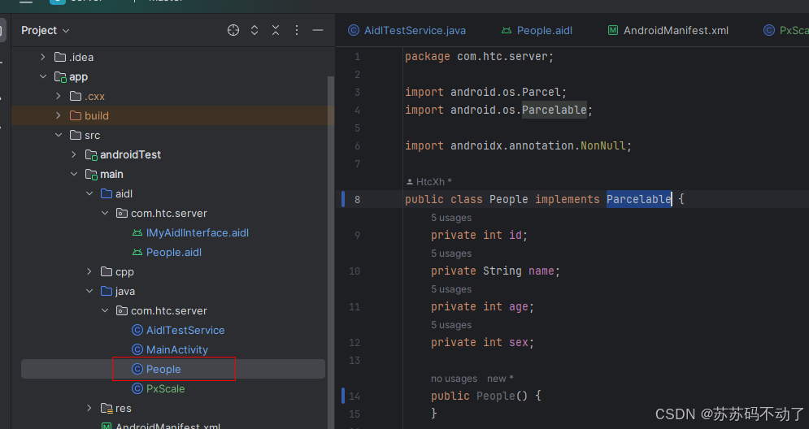This screenshot has height=429, width=809.
Task: Click the Expand Selected arrows icon
Action: click(x=254, y=30)
